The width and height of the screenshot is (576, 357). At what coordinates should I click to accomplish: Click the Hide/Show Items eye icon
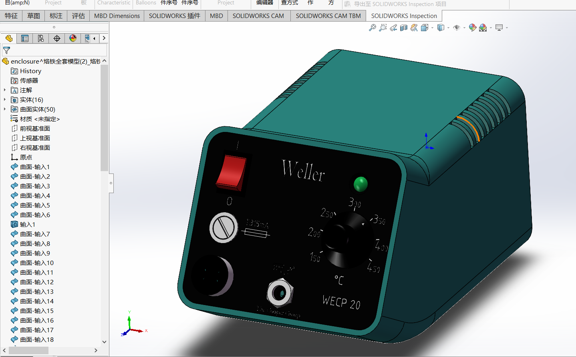coord(457,28)
